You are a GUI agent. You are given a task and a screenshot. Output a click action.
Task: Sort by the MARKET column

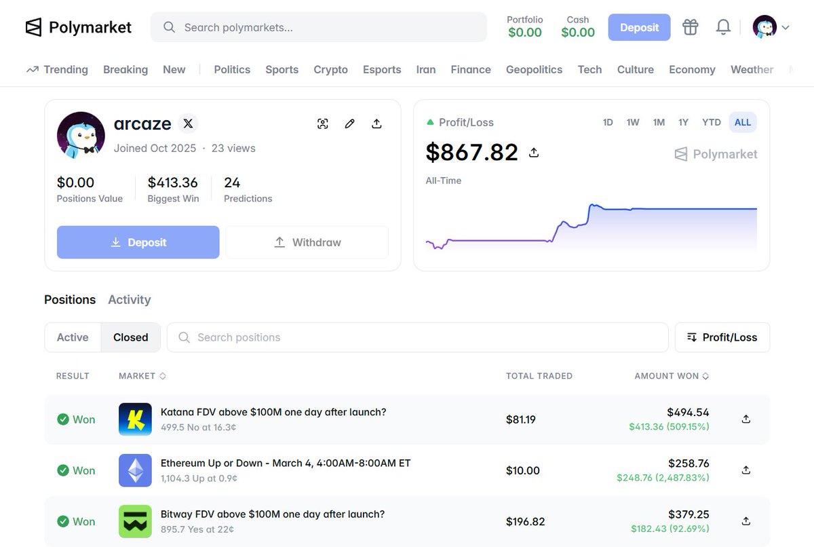(x=142, y=375)
